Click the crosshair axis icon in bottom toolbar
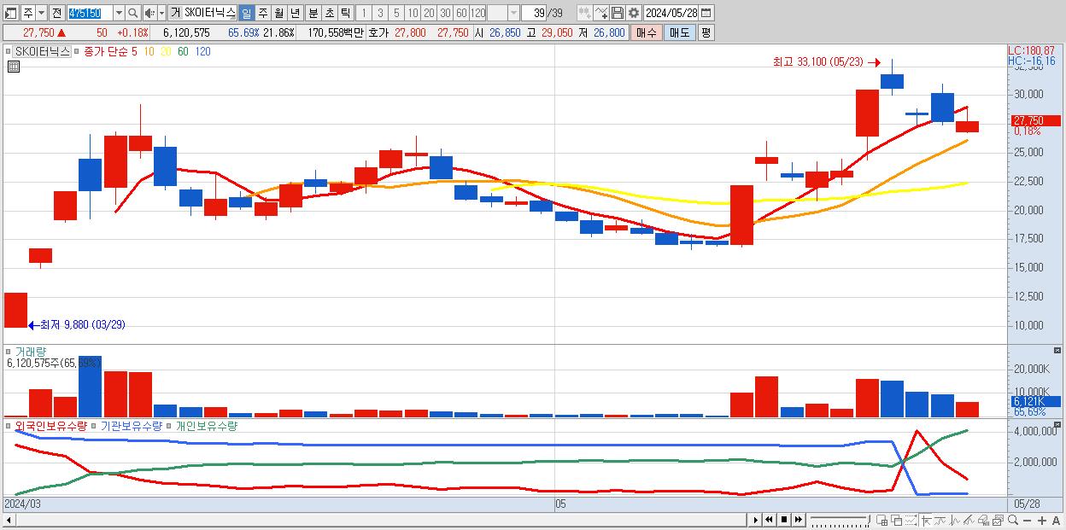This screenshot has height=530, width=1066. click(926, 520)
